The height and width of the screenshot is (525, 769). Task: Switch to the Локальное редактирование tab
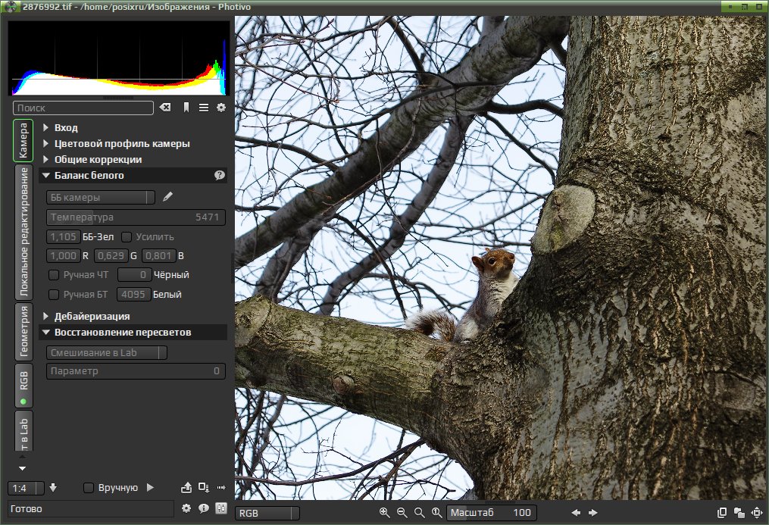[24, 232]
